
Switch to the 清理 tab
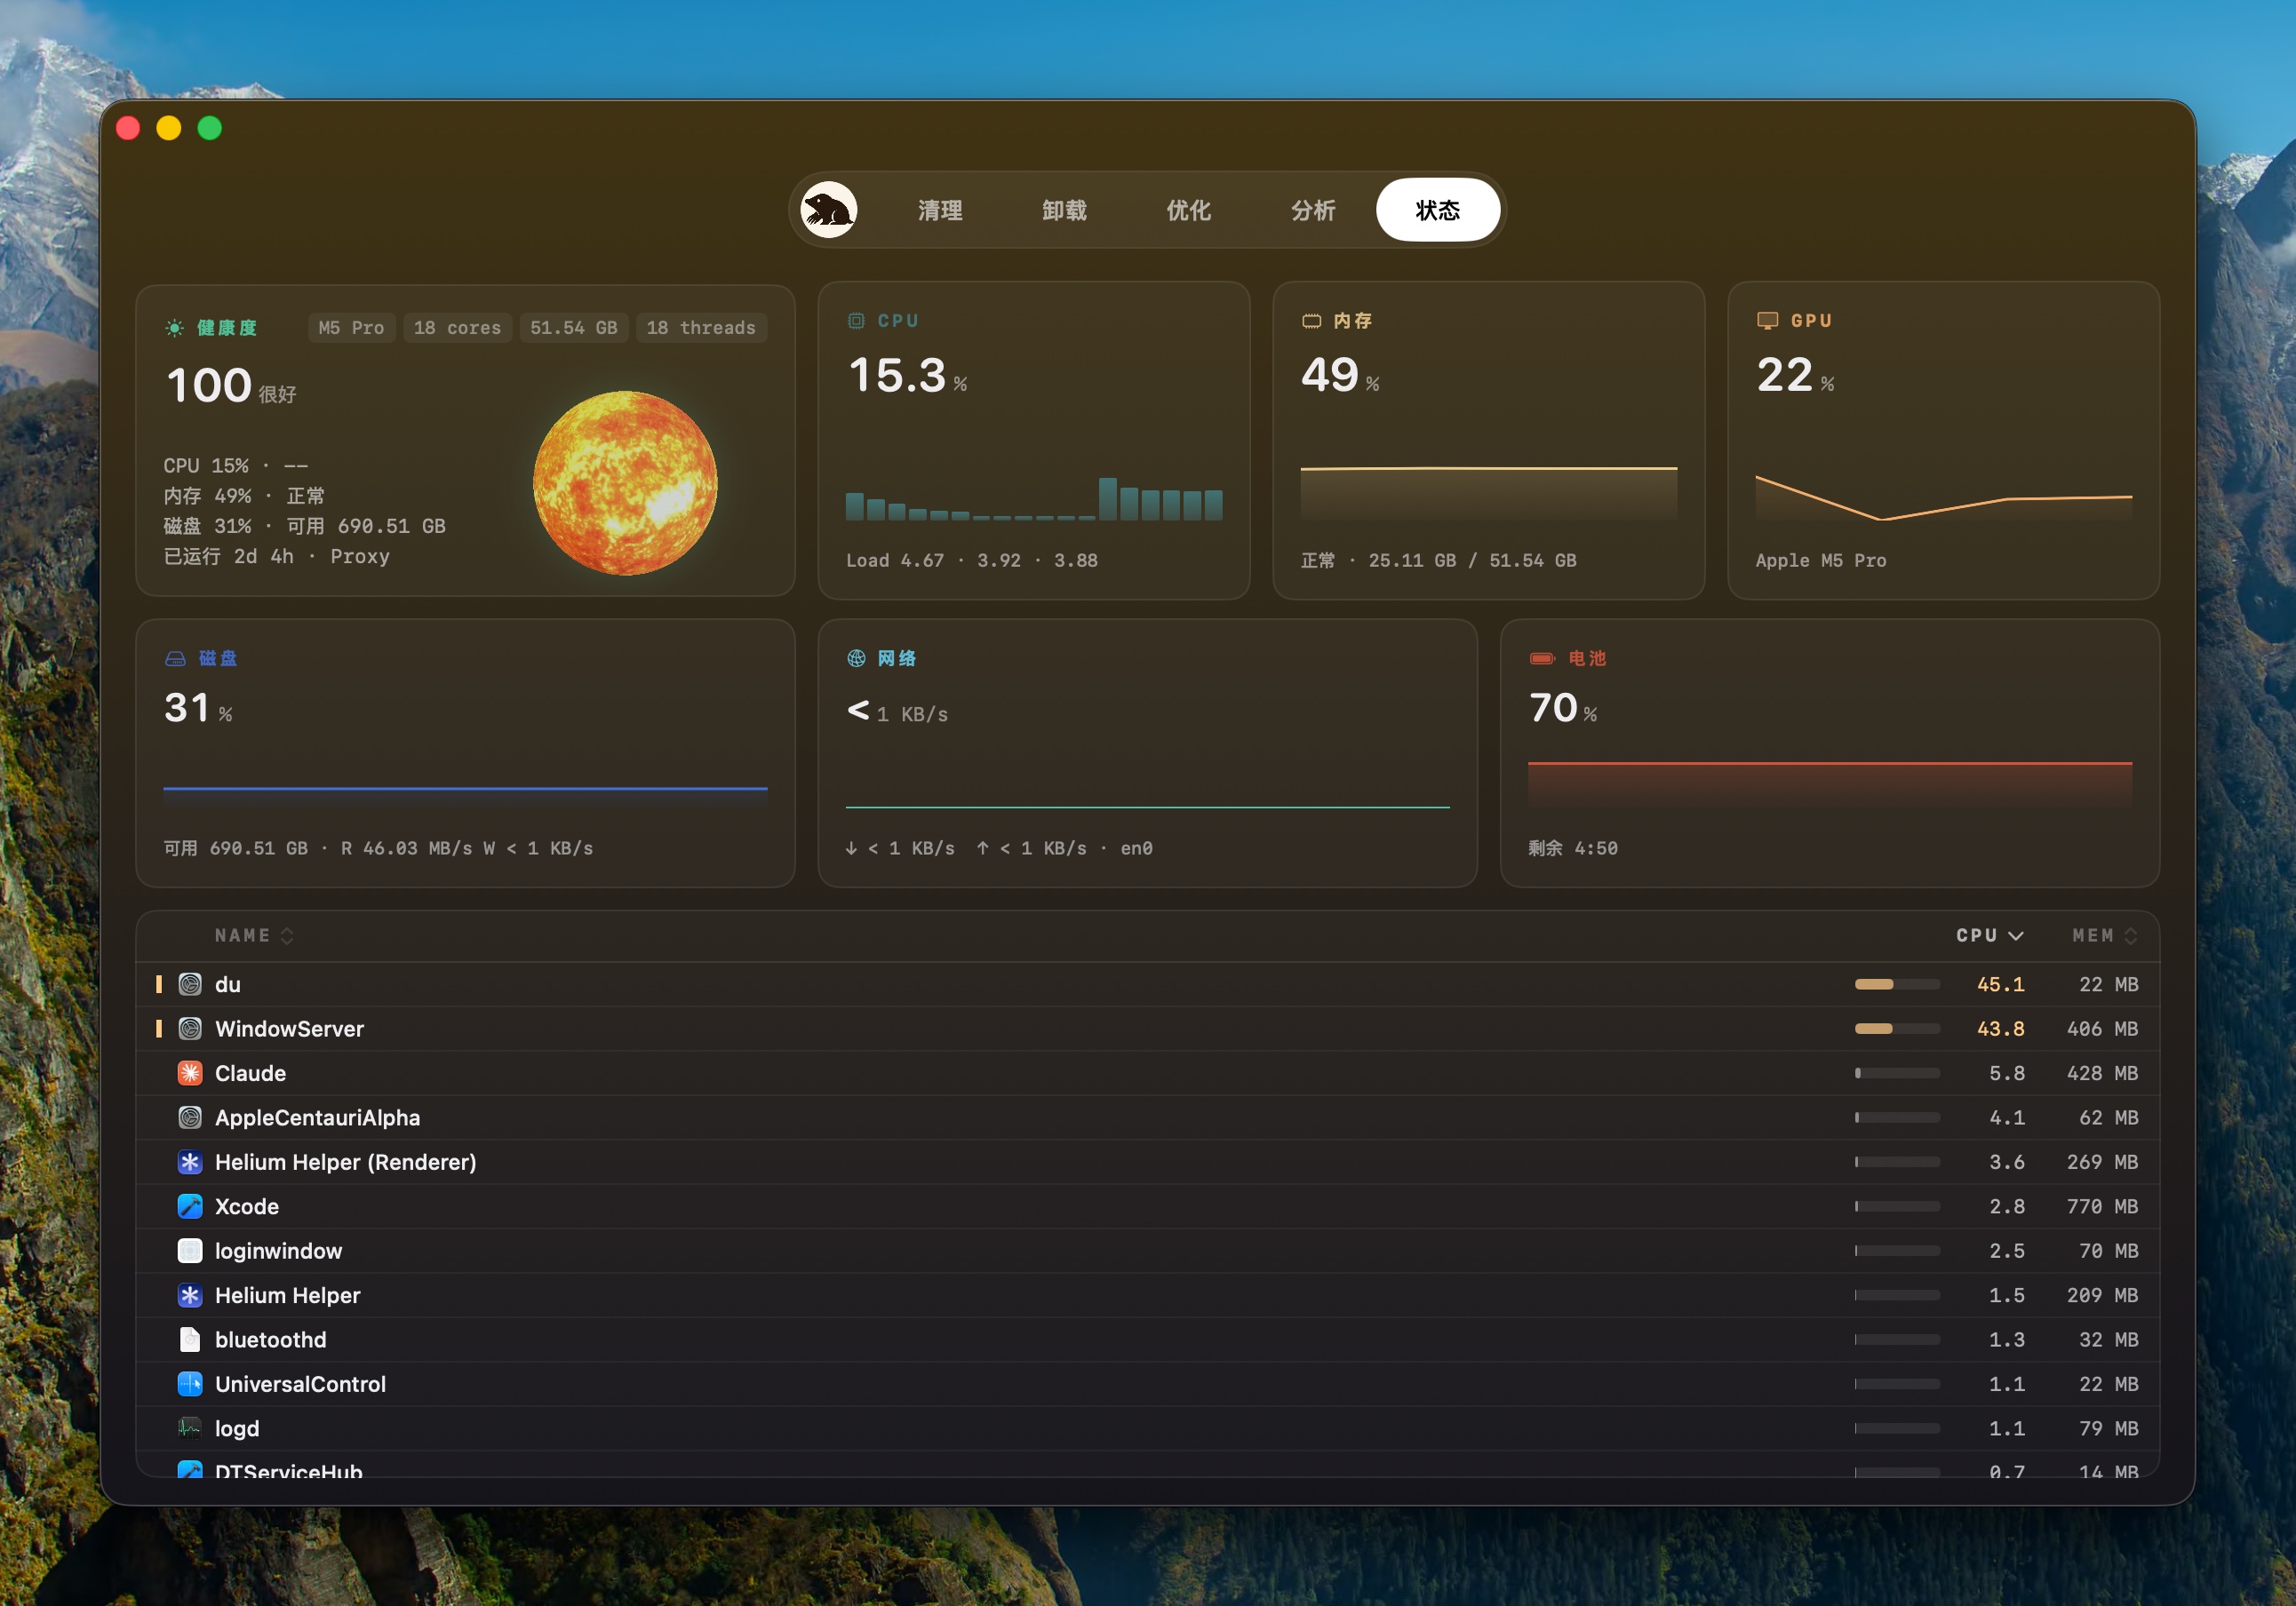(940, 210)
